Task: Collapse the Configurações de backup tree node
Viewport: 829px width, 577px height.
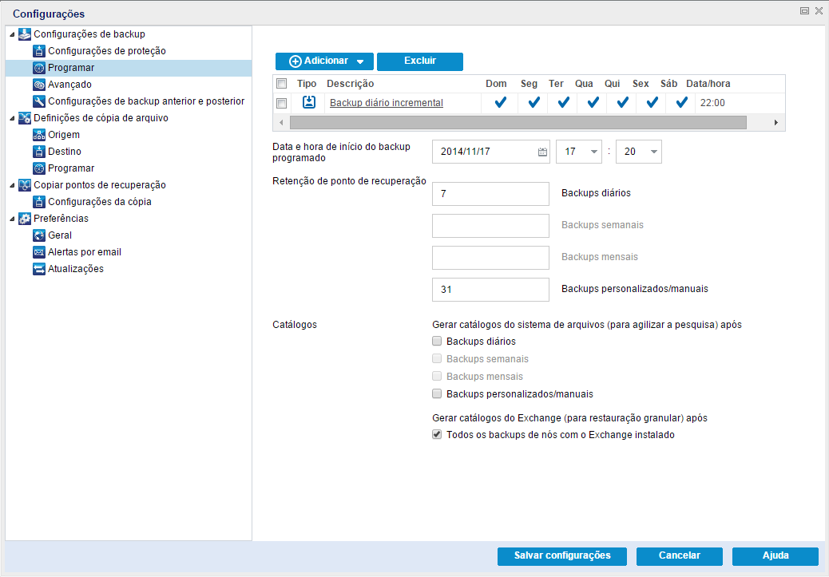Action: coord(12,35)
